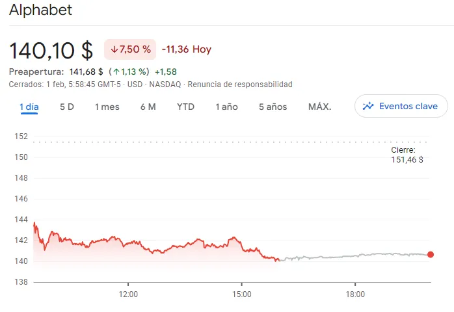The height and width of the screenshot is (312, 454).
Task: Click the Cierre 151,46 $ label
Action: click(407, 155)
